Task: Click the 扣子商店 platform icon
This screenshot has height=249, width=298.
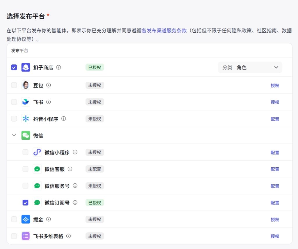Action: [26, 67]
